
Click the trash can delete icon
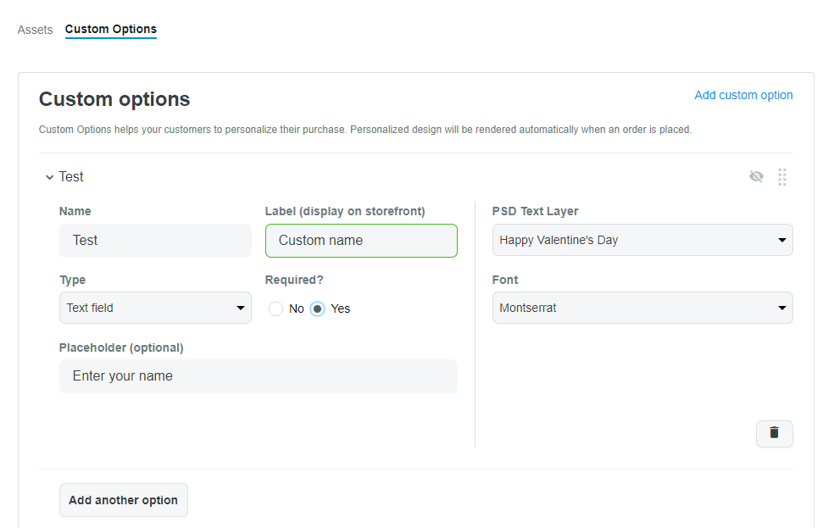pos(774,433)
